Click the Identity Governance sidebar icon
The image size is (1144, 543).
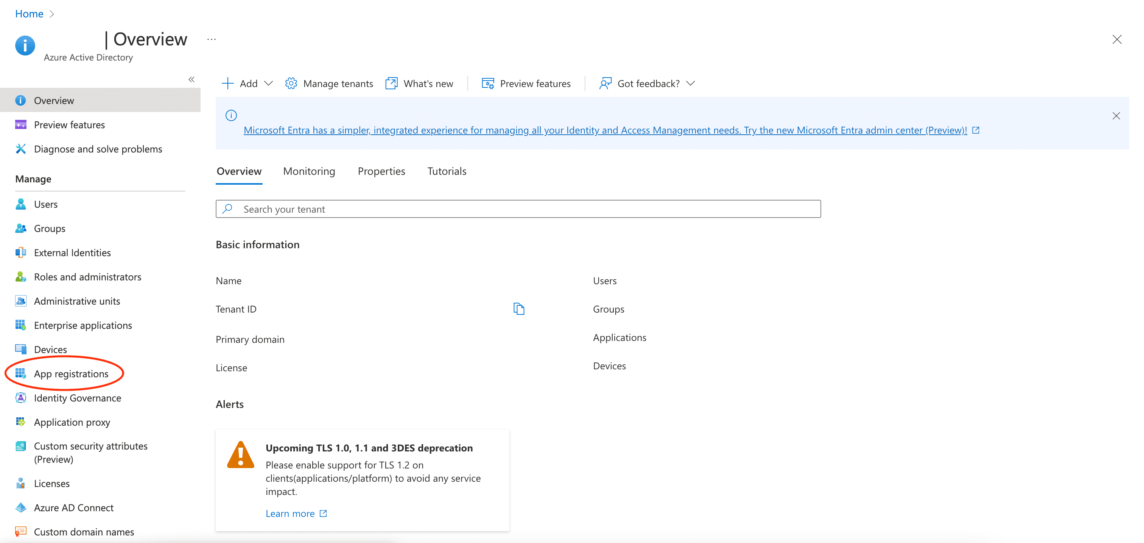tap(20, 398)
